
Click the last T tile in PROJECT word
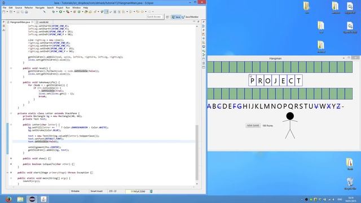pos(298,81)
